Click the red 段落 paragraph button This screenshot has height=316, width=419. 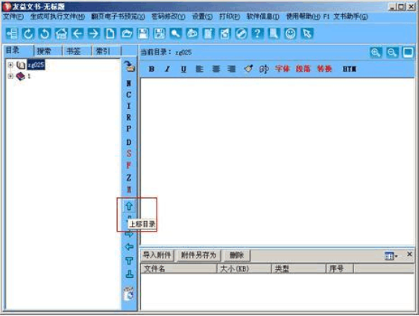303,69
